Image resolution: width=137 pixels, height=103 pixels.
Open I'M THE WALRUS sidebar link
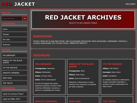coord(14,68)
